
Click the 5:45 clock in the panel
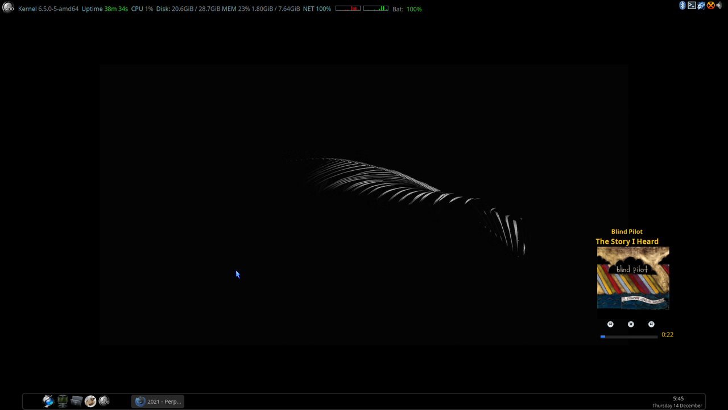pyautogui.click(x=678, y=399)
